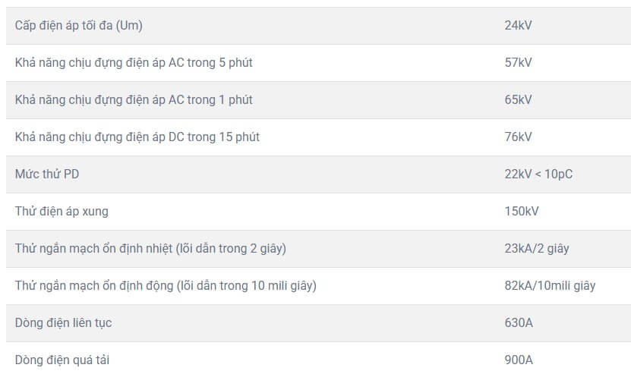Screen dimensions: 631x371
Task: Select the 76kV value
Action: pyautogui.click(x=518, y=137)
